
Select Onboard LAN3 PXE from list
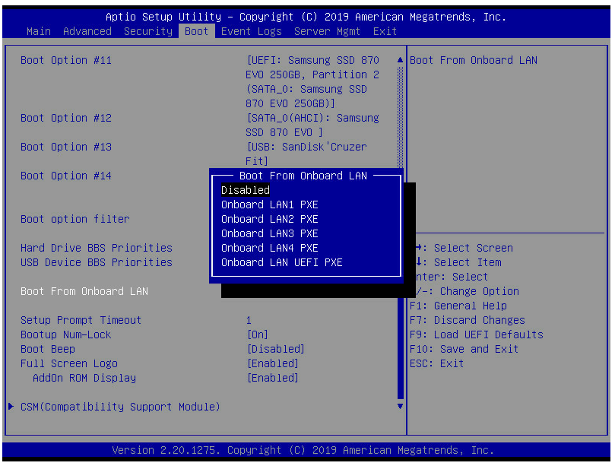(x=269, y=233)
